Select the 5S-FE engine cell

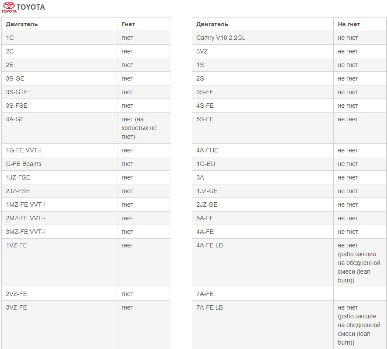pos(205,119)
